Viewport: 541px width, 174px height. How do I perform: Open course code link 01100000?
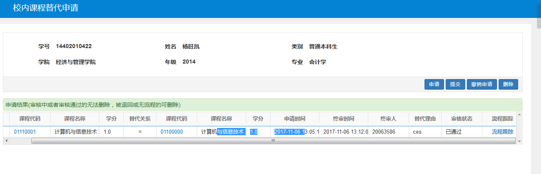point(172,132)
